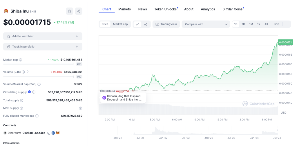Screen dimensions: 297x146
Task: Open the News tab
Action: pos(142,9)
